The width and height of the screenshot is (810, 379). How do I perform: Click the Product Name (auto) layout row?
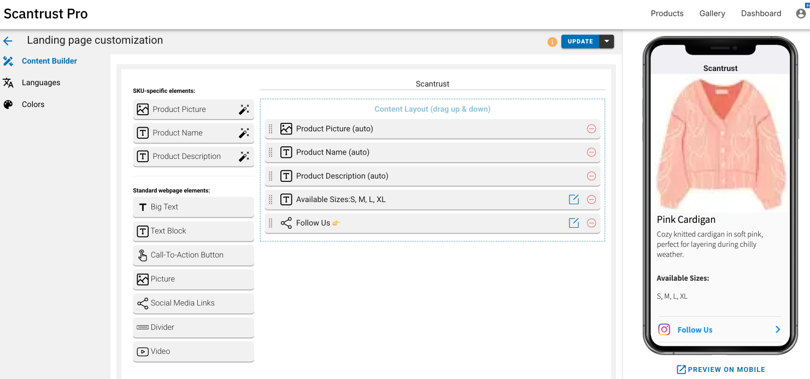pyautogui.click(x=432, y=152)
